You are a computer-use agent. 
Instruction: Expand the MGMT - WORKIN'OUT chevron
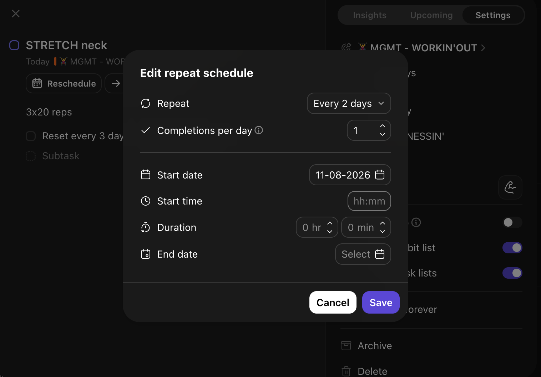(x=483, y=48)
